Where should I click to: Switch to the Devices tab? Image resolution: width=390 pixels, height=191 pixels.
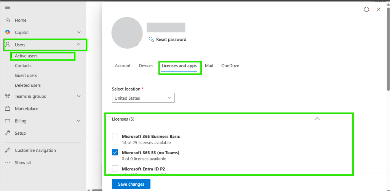146,66
